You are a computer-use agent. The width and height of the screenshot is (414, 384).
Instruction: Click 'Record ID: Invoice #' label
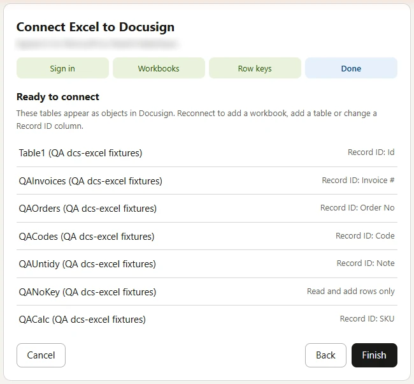pos(358,181)
